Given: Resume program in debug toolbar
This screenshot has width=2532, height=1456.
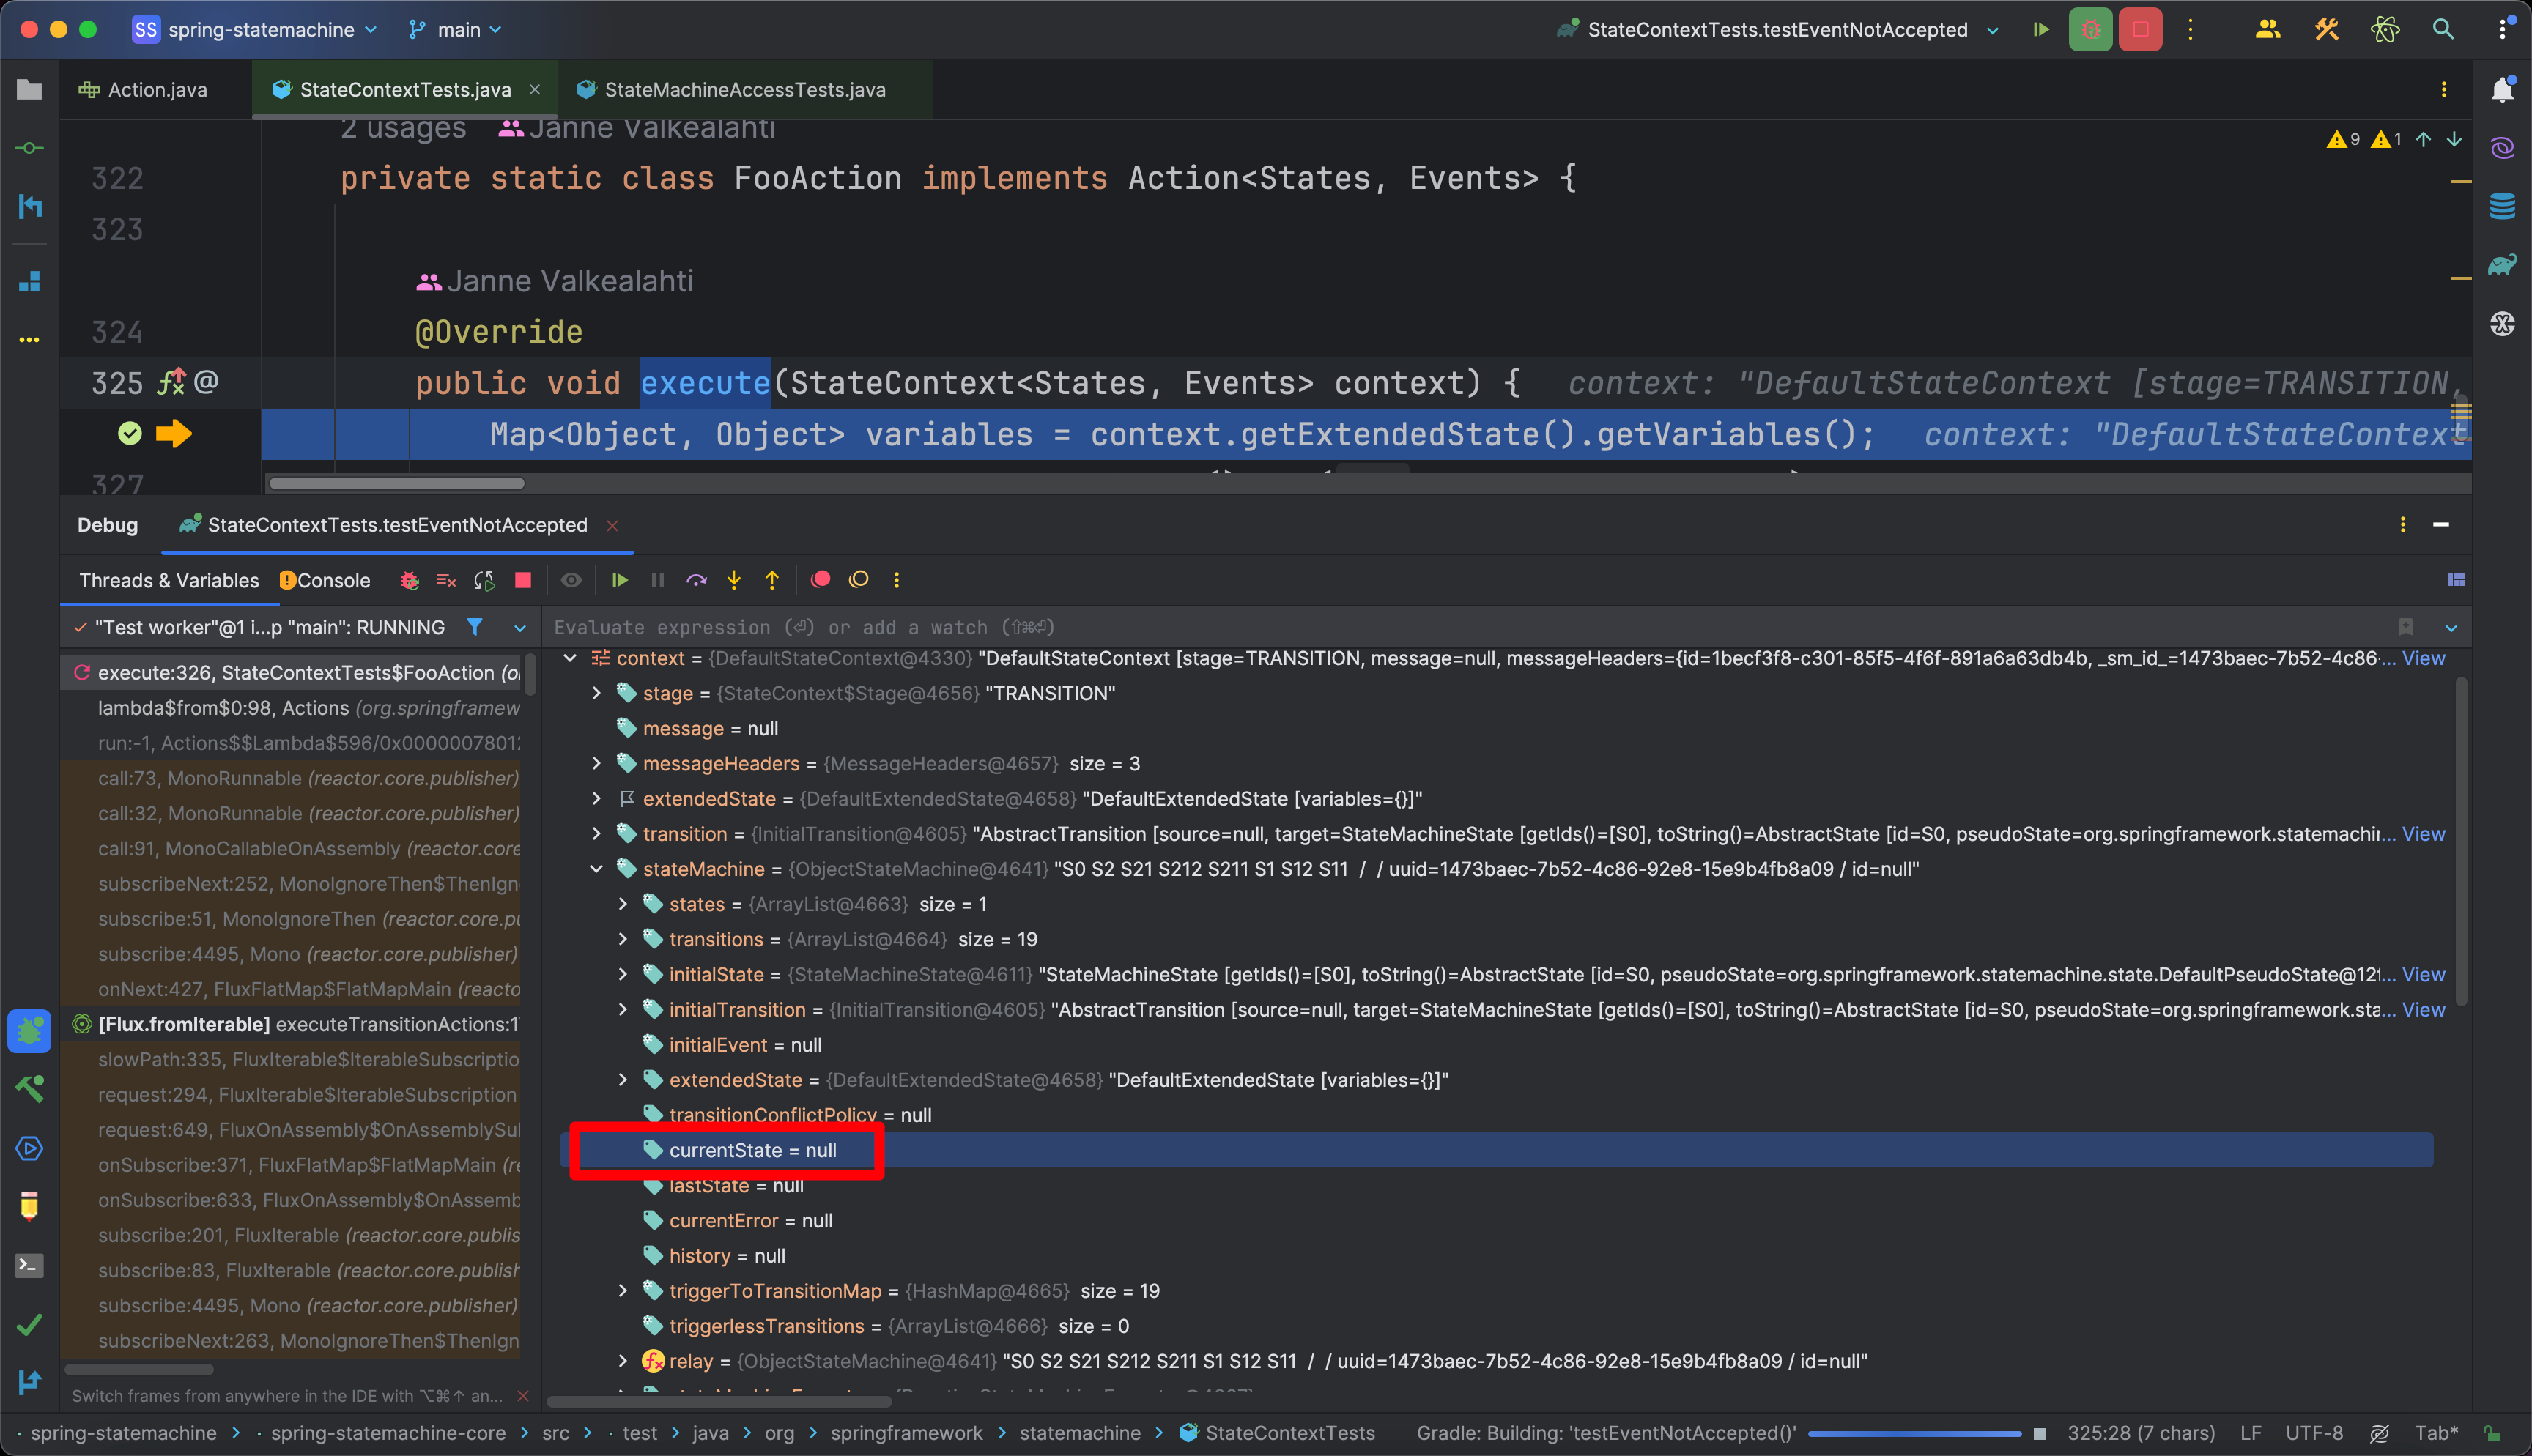Looking at the screenshot, I should click(619, 580).
